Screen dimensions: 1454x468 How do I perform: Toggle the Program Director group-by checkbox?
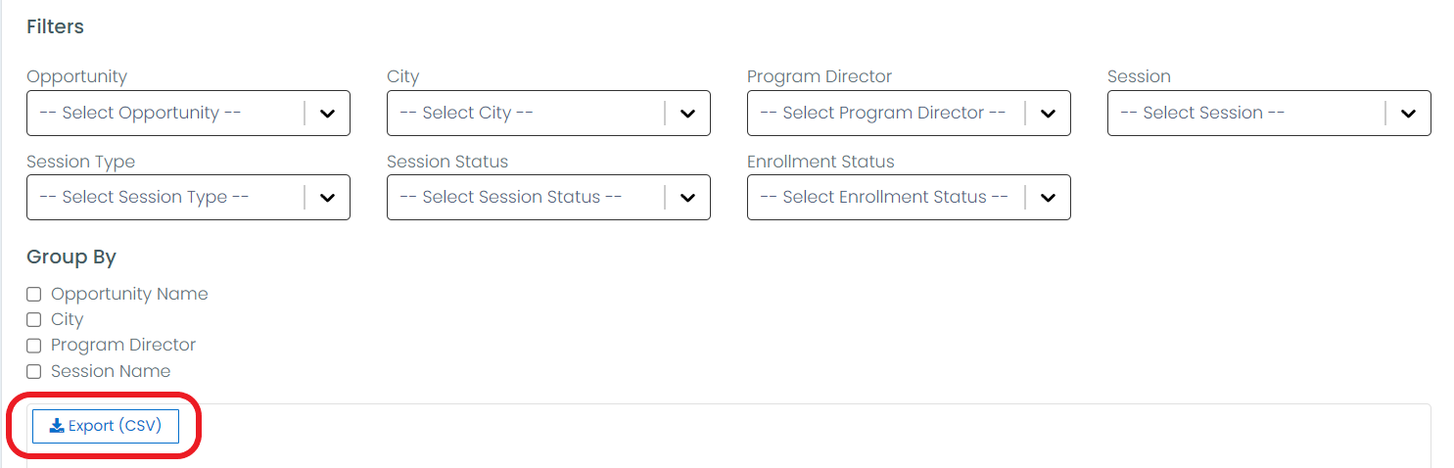click(x=34, y=345)
